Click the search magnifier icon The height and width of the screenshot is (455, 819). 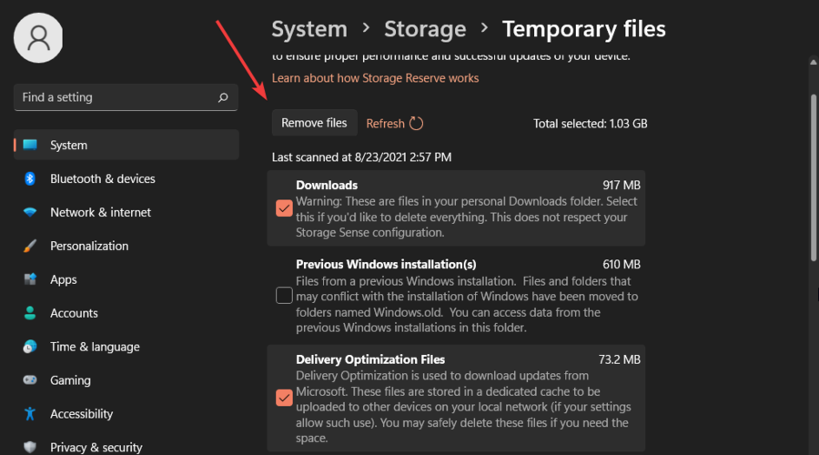tap(223, 97)
